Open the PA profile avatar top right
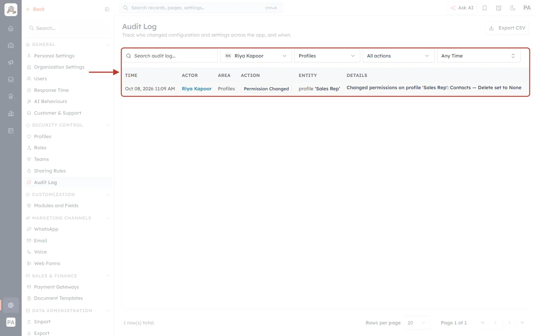Image resolution: width=537 pixels, height=336 pixels. [527, 8]
